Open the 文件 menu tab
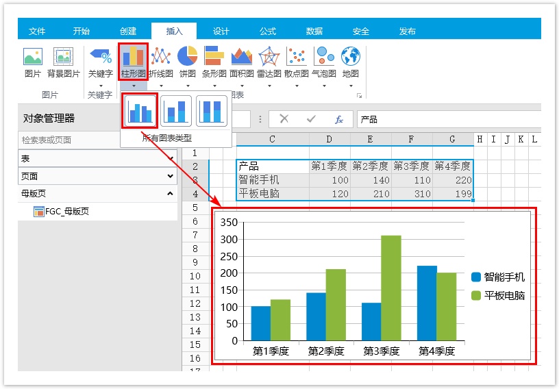Image resolution: width=559 pixels, height=389 pixels. (37, 32)
